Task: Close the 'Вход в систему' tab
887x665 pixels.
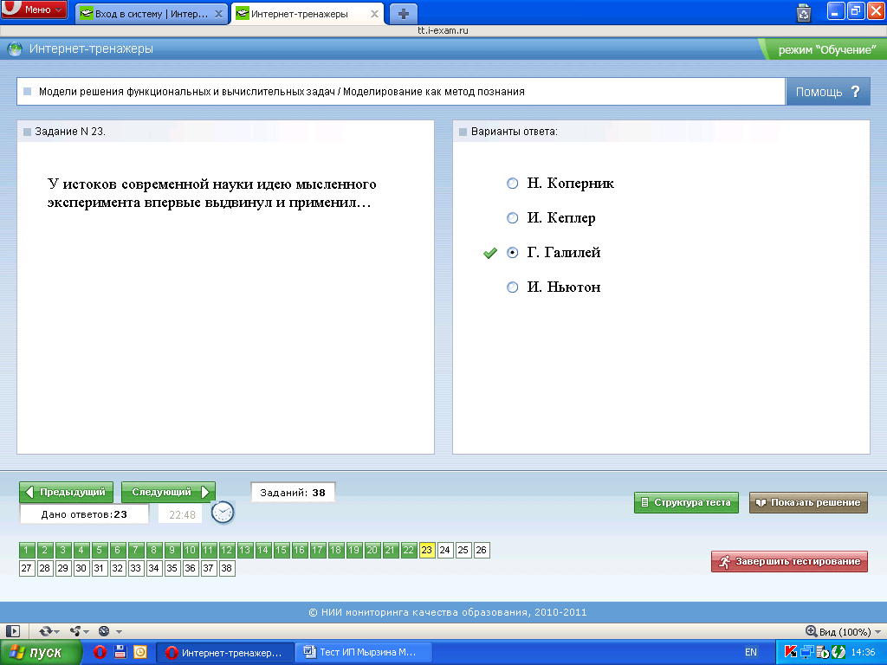Action: tap(218, 14)
